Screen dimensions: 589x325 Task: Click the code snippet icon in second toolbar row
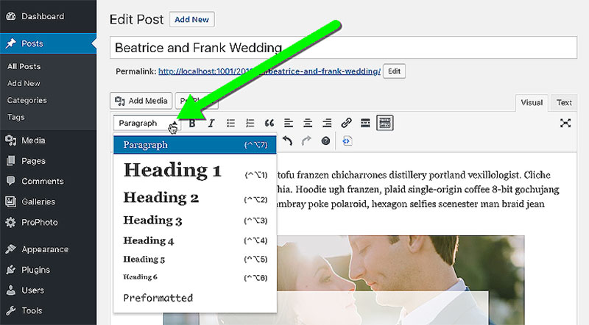pyautogui.click(x=347, y=140)
